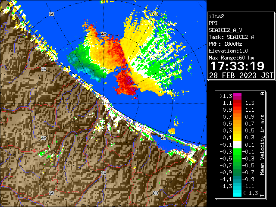This screenshot has width=276, height=207.
Task: Click the 'Mean Velocity in m/s' legend title
Action: click(x=262, y=145)
